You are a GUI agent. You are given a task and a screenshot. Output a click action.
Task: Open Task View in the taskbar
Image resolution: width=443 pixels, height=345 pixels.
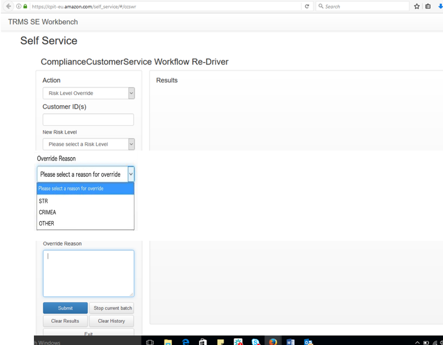coord(150,342)
